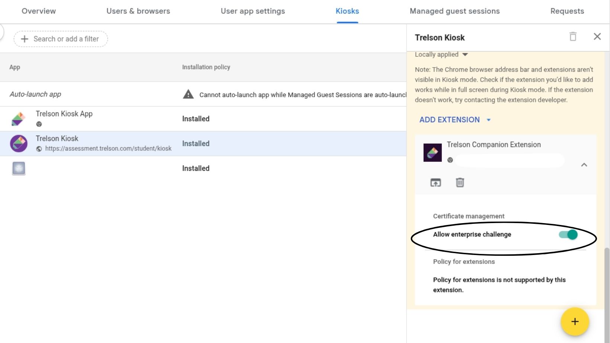Viewport: 610px width, 343px height.
Task: Click Installed status for the unnamed app
Action: [196, 169]
